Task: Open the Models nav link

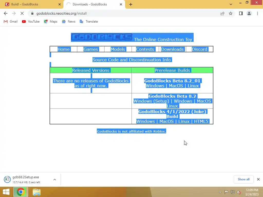Action: (x=118, y=49)
